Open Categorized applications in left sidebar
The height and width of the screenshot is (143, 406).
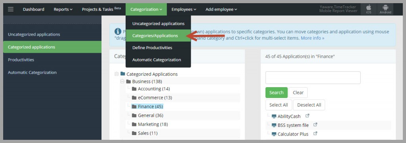tap(52, 47)
